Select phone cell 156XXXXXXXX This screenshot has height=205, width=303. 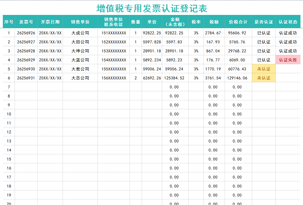114,78
